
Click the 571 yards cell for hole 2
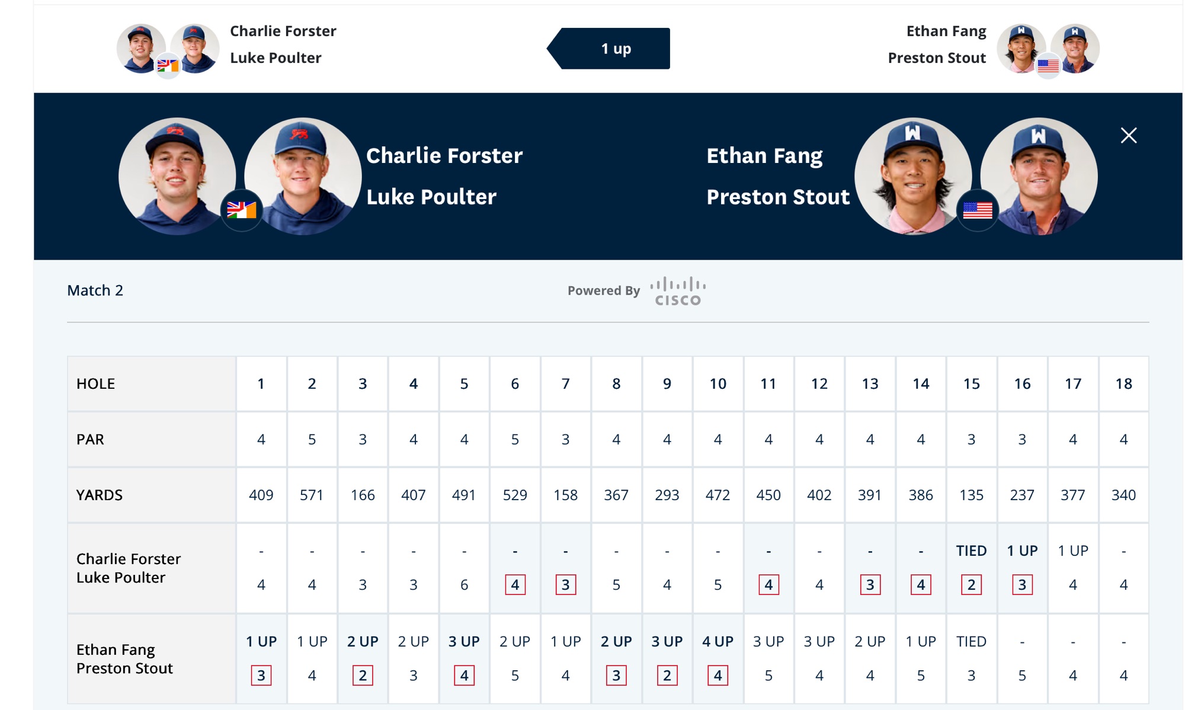pos(312,495)
